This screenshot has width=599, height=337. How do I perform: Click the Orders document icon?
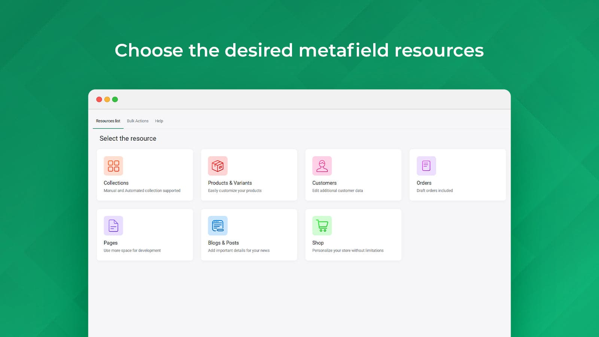click(x=426, y=166)
